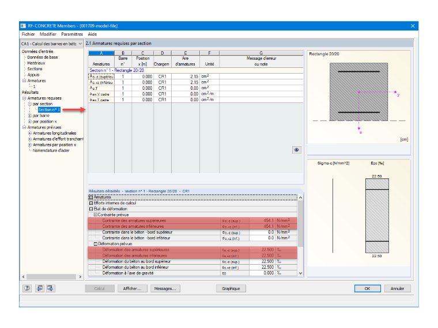
Task: Click the Graphique button
Action: (231, 288)
